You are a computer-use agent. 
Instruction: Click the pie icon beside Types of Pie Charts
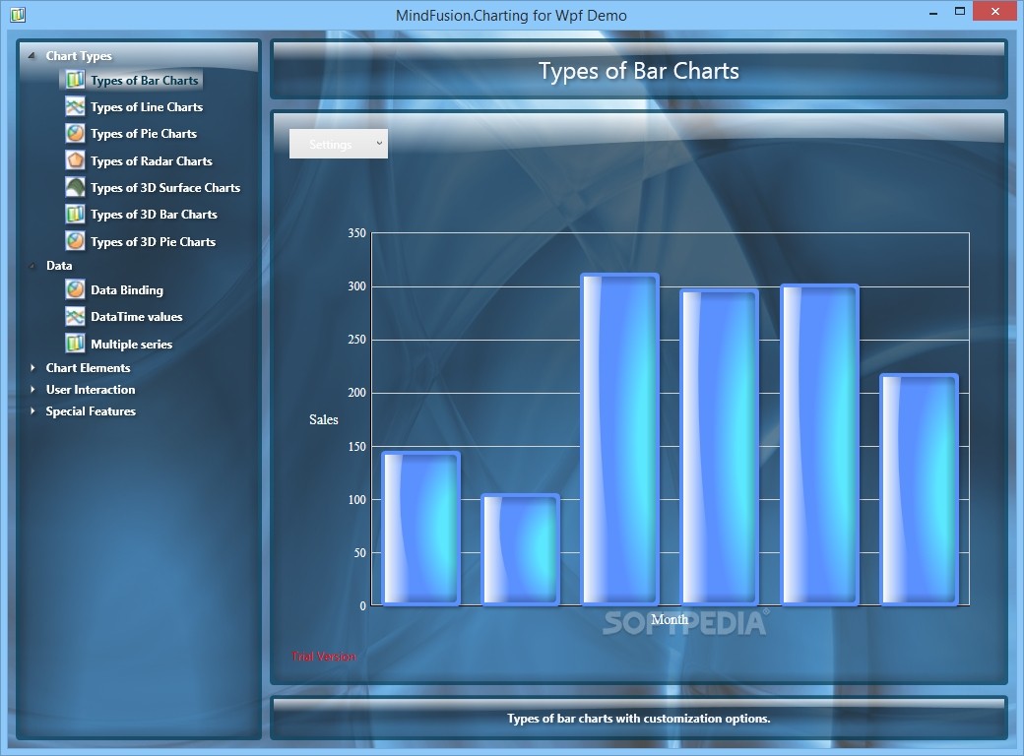(75, 133)
